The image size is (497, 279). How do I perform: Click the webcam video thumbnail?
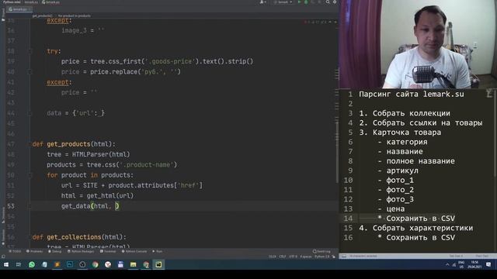pos(418,44)
